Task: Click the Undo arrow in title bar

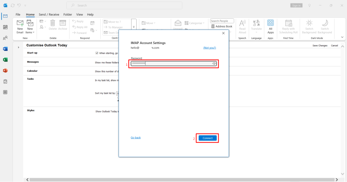Action: point(19,5)
